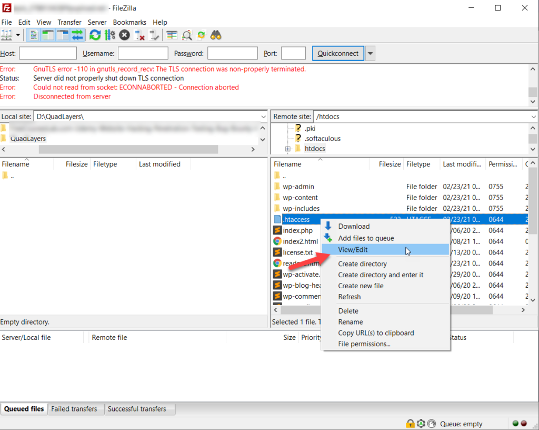
Task: Select the index.php file
Action: coord(297,230)
